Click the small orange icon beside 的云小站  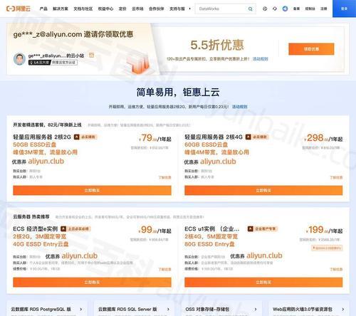pos(92,56)
